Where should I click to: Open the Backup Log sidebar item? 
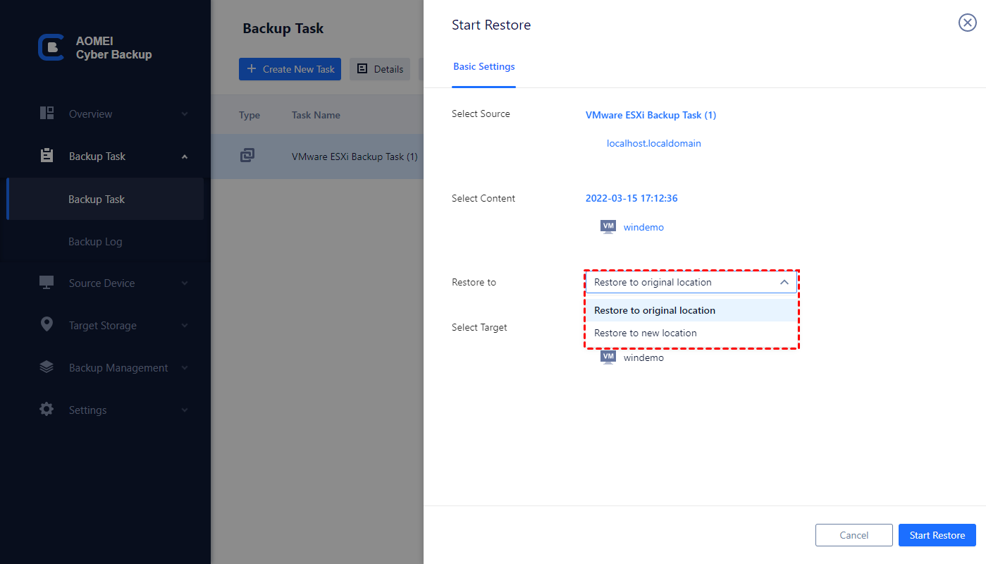pos(95,242)
